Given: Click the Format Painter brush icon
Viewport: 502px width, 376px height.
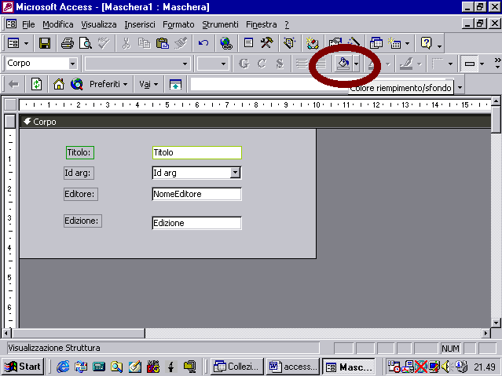Looking at the screenshot, I should (181, 43).
